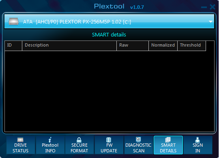Open the Sign In tab
The width and height of the screenshot is (219, 158).
(x=198, y=145)
